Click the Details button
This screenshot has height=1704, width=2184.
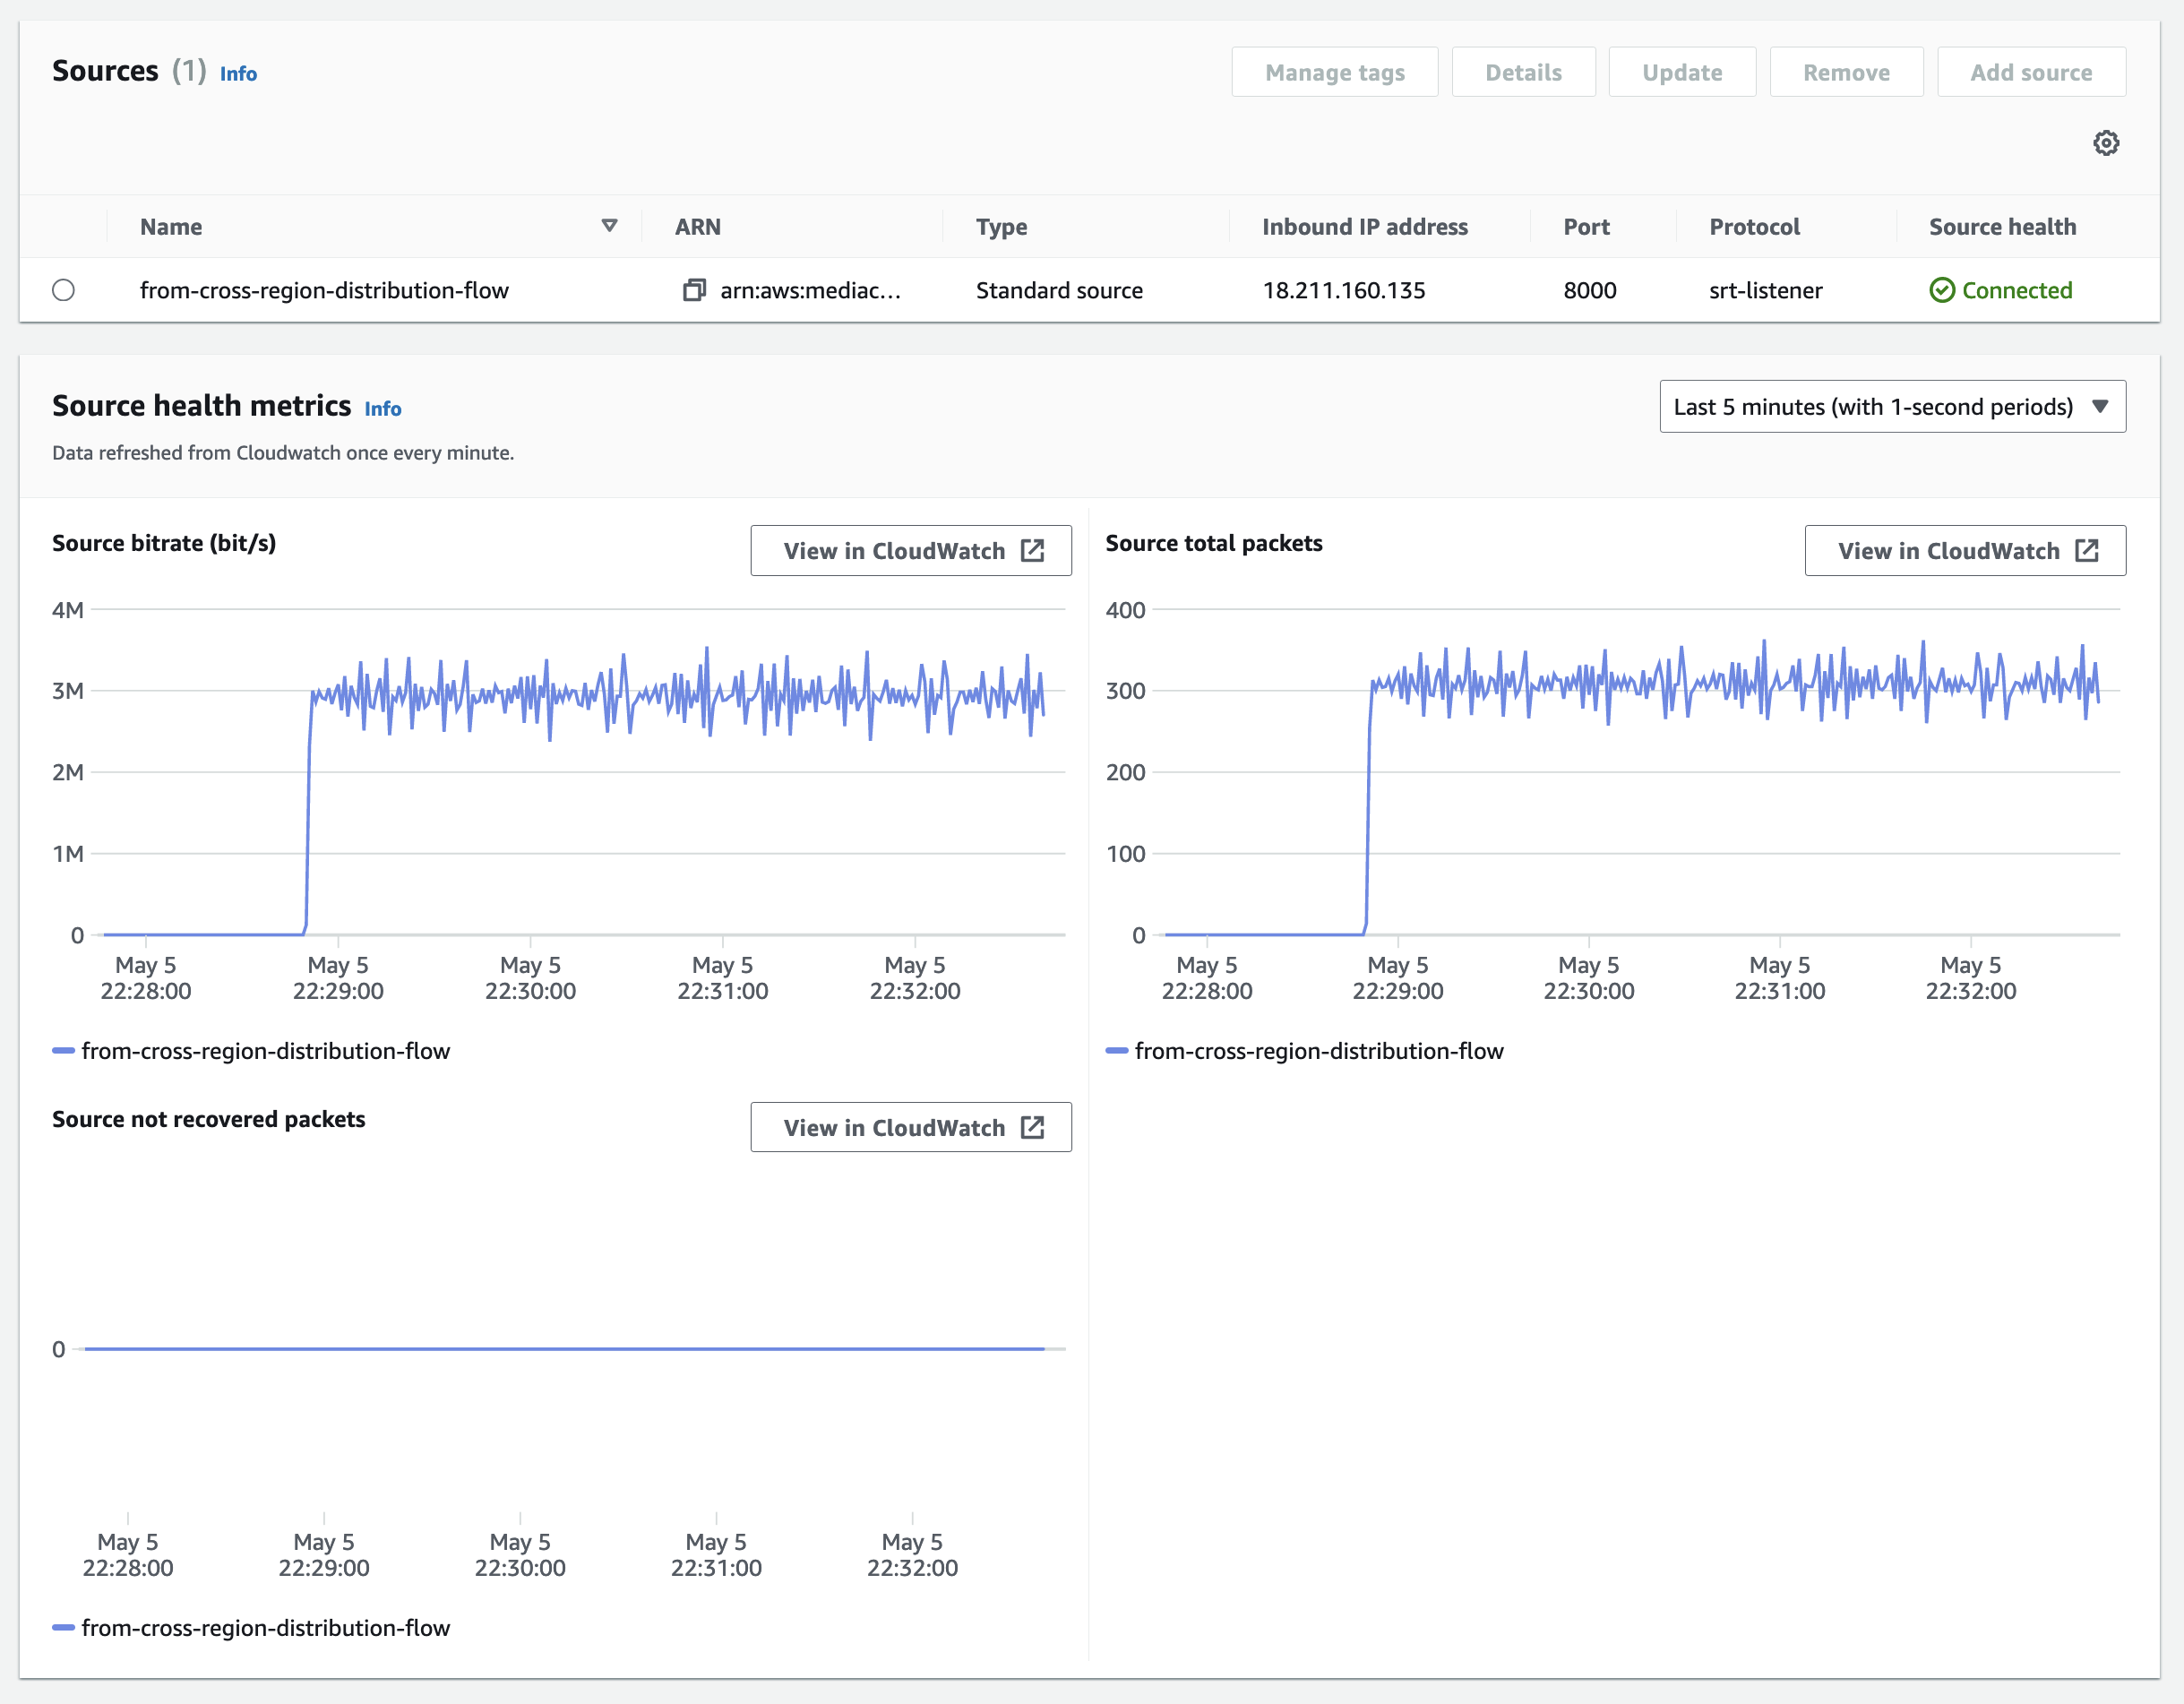[1522, 73]
